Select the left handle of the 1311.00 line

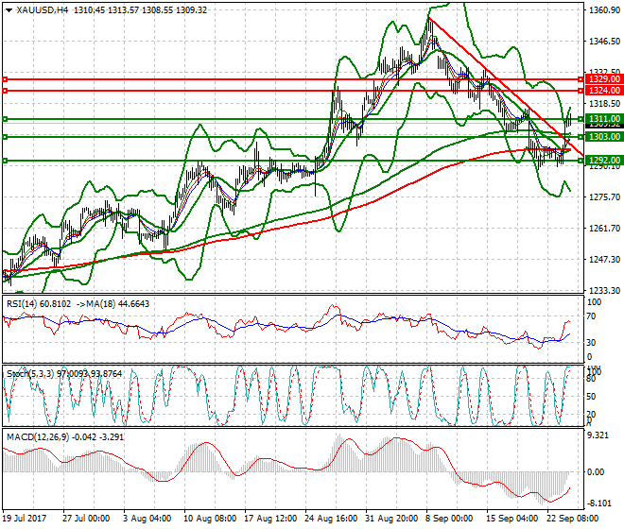(x=5, y=119)
